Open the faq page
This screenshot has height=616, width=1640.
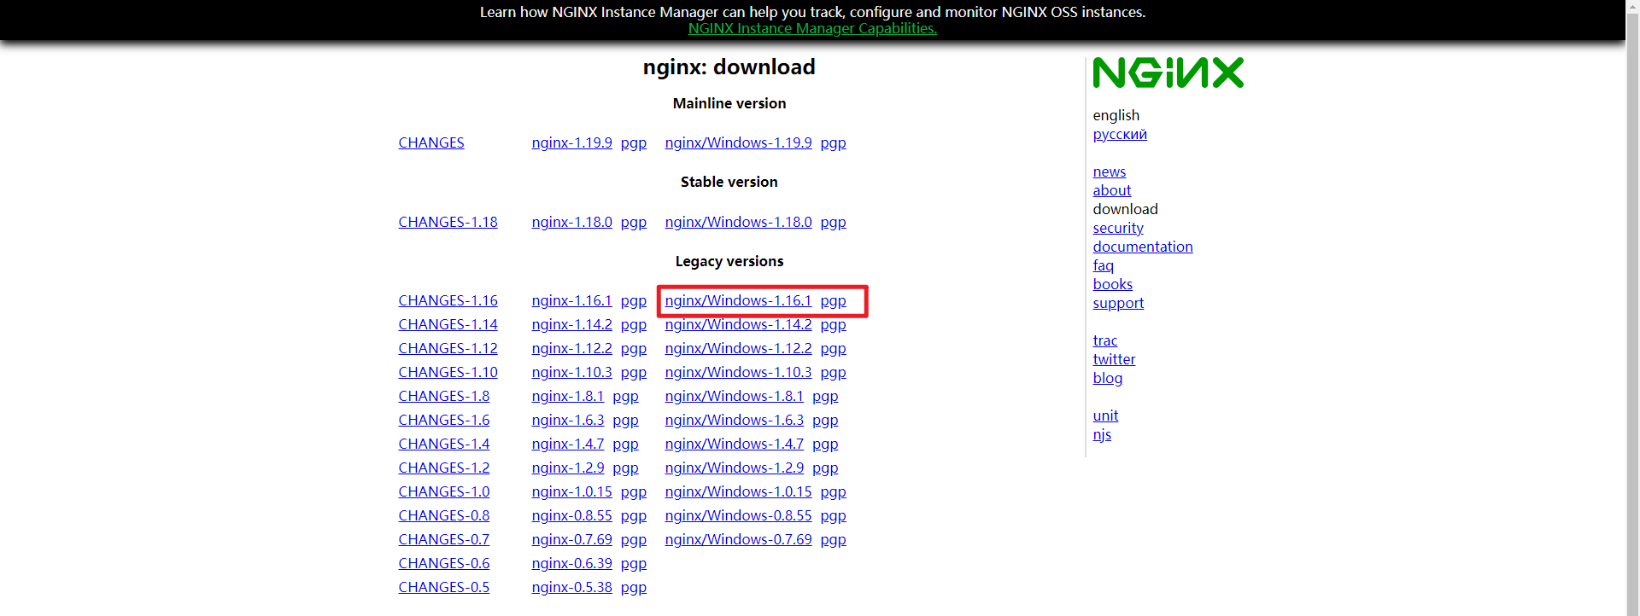1103,265
